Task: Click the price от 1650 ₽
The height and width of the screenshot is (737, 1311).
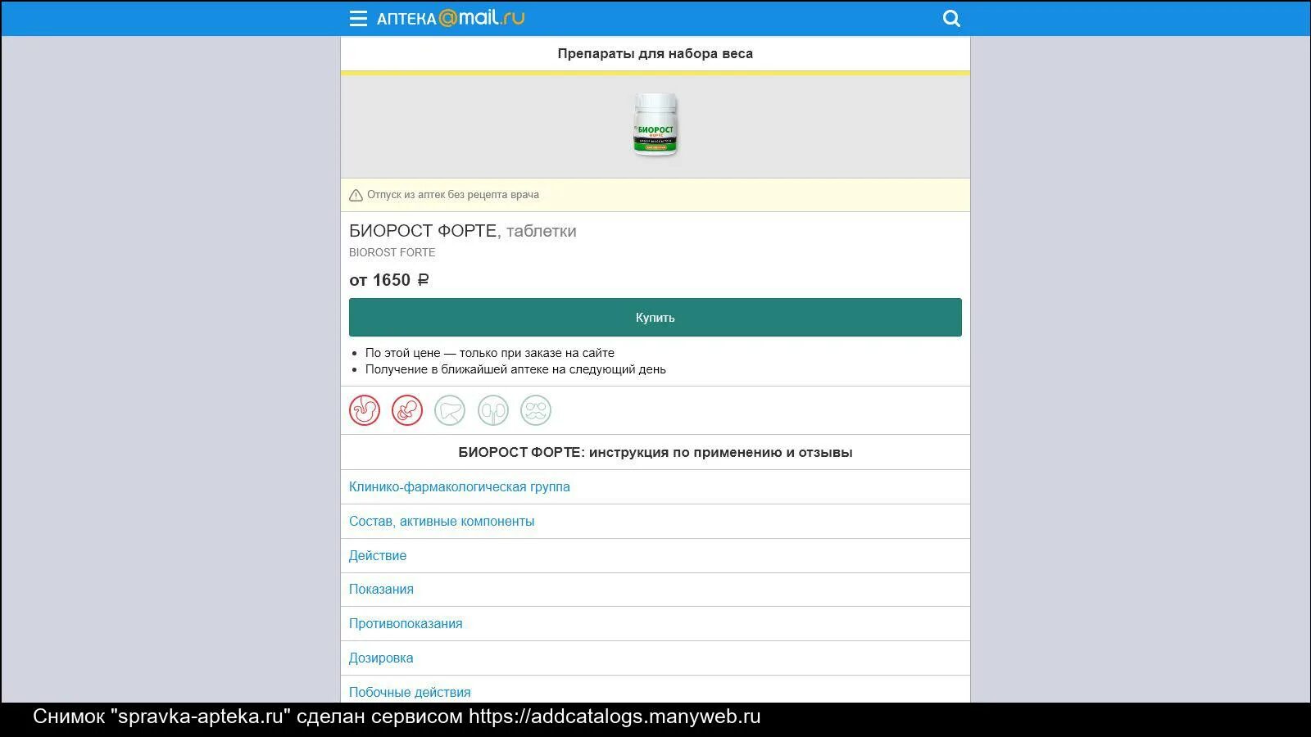Action: (x=389, y=280)
